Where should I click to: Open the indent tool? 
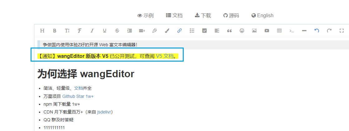point(129,31)
